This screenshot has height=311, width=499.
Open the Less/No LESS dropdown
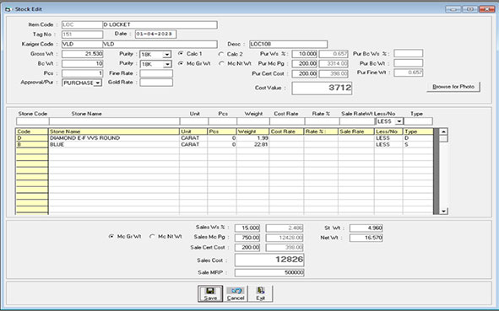tap(399, 121)
